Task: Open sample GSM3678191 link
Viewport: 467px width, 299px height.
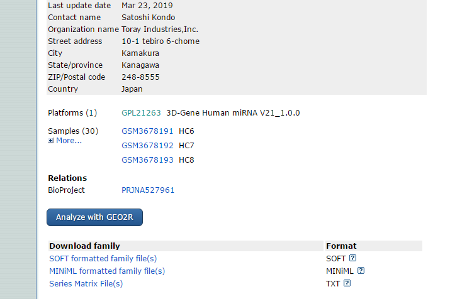Action: click(147, 131)
